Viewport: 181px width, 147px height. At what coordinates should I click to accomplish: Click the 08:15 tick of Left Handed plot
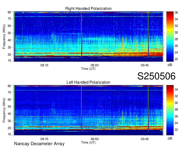coord(44,139)
